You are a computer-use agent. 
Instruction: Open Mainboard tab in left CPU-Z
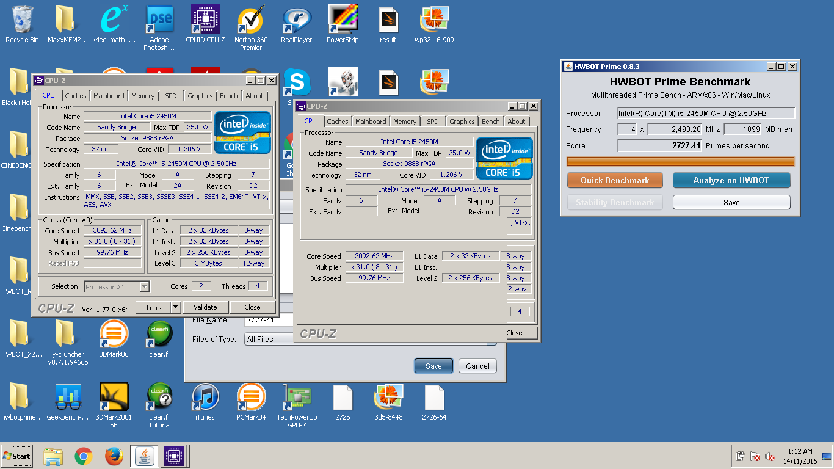click(x=109, y=96)
